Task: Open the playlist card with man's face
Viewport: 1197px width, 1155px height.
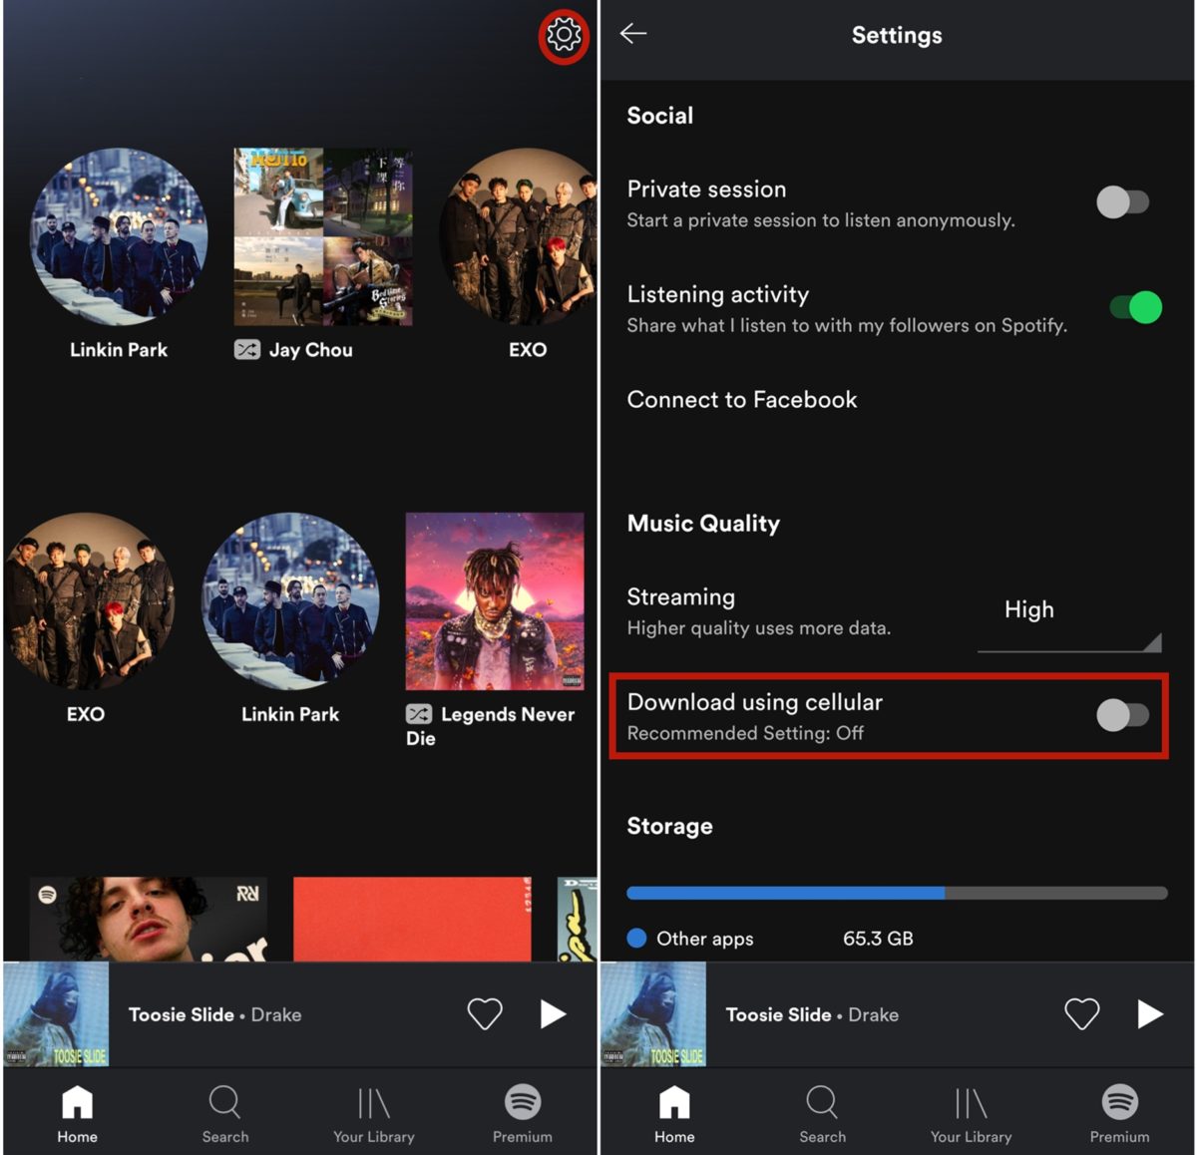Action: pyautogui.click(x=148, y=919)
